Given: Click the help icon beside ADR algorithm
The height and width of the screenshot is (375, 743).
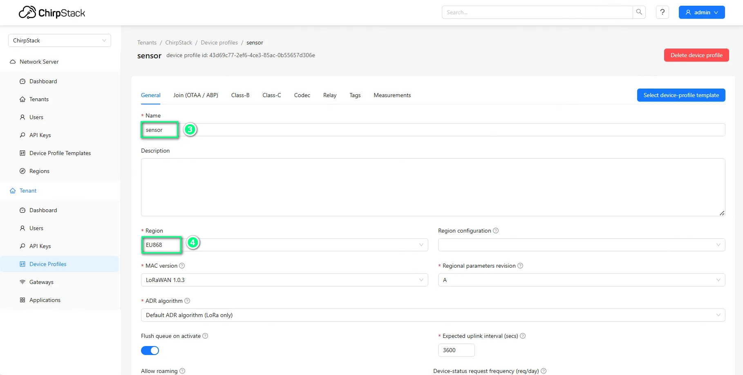Looking at the screenshot, I should click(187, 301).
